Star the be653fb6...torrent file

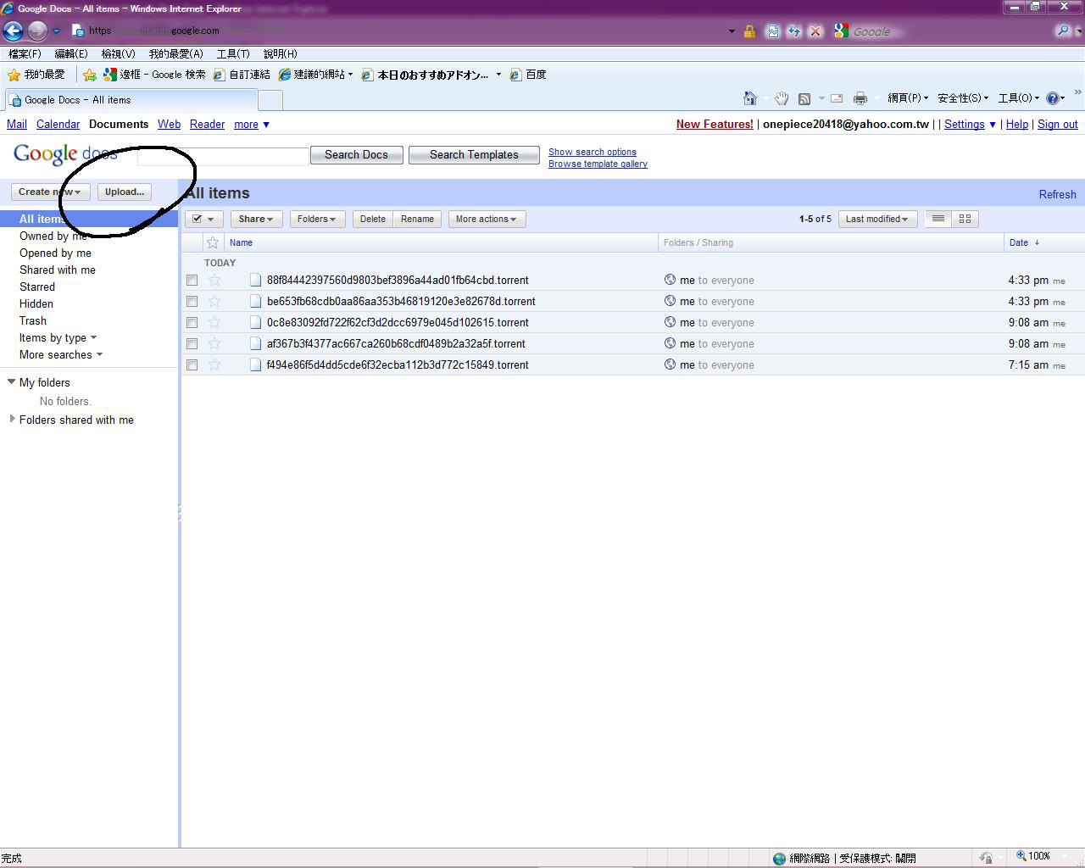(x=214, y=301)
